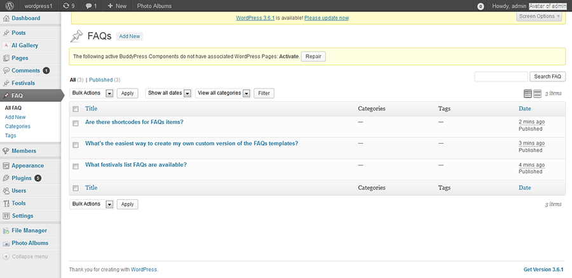The width and height of the screenshot is (572, 278).
Task: Click the Posts pin icon in sidebar
Action: coord(6,33)
